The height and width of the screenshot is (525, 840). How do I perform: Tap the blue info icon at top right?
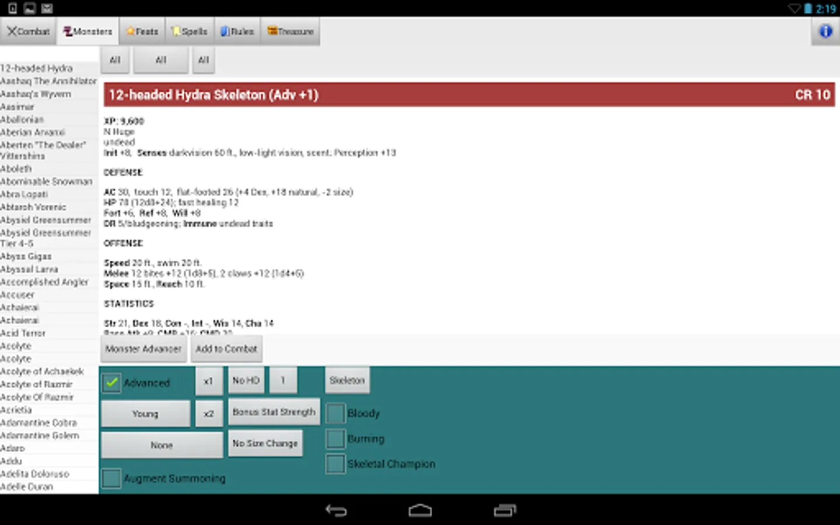(825, 32)
